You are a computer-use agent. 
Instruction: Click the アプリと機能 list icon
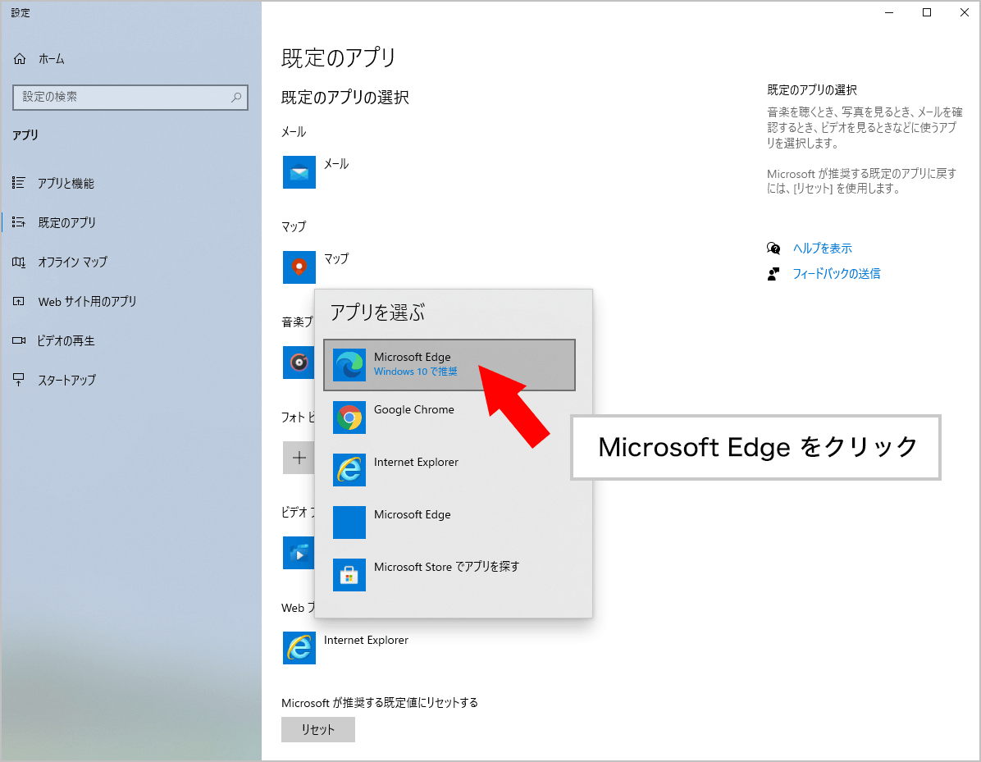(x=19, y=183)
